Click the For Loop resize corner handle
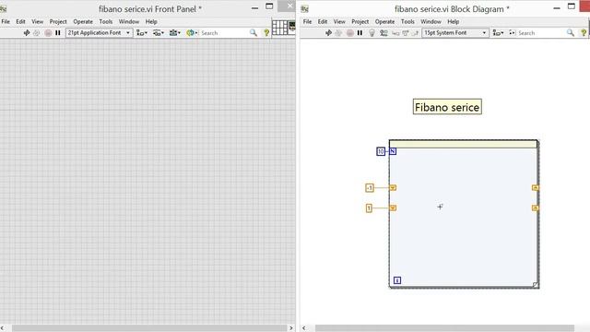Screen dimensions: 590x332 [x=536, y=285]
